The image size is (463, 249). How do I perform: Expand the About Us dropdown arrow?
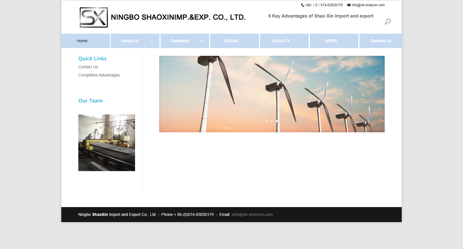tap(152, 41)
